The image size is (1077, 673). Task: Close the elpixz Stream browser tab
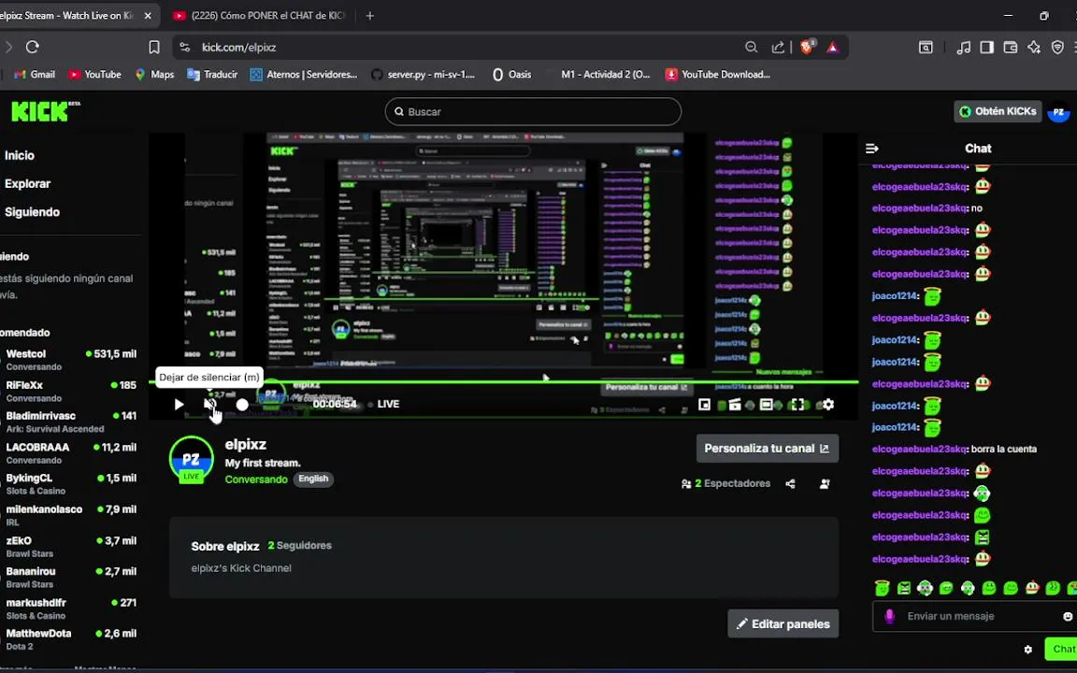[148, 15]
